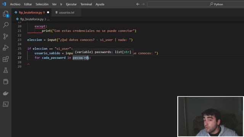Click the webcam video overlay
The image size is (244, 137).
(210, 116)
